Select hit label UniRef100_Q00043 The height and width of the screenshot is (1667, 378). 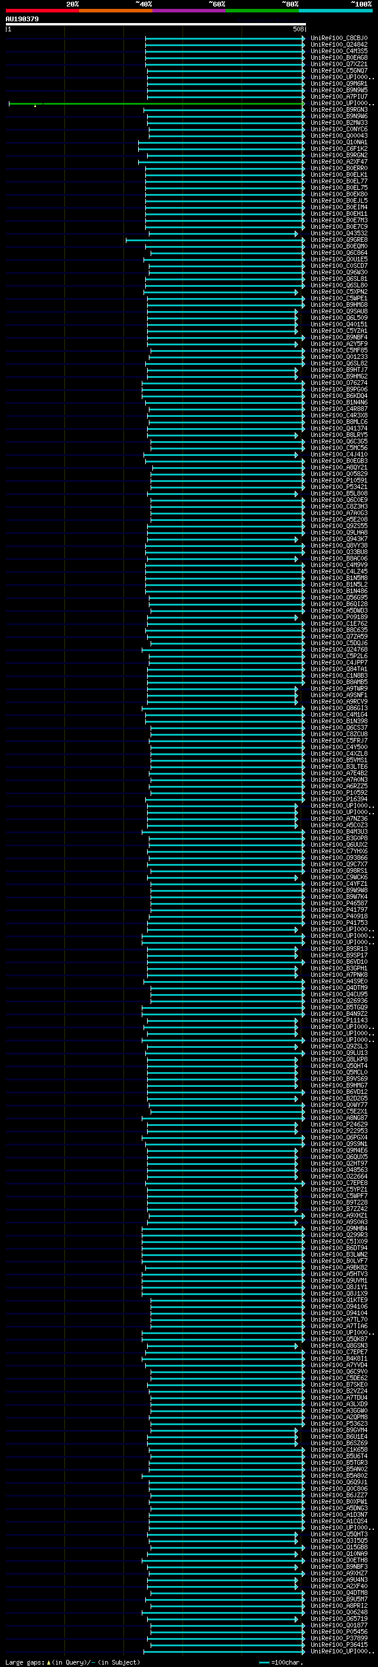[339, 136]
